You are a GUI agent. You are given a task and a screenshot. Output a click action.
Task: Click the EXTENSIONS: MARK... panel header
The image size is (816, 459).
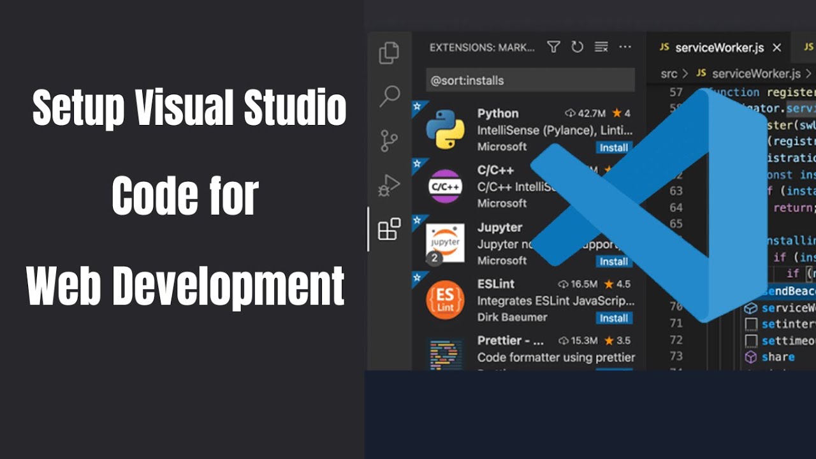[482, 47]
